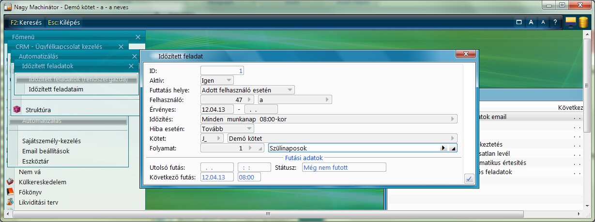Screen dimensions: 595x222
Task: Click the arrow at end of Felhasználó name field
Action: click(x=328, y=100)
